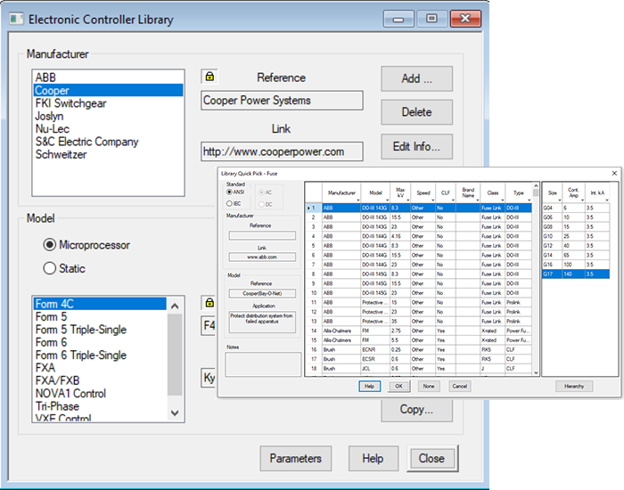Open the Brand Name column filter dropdown
This screenshot has height=490, width=624.
(478, 200)
